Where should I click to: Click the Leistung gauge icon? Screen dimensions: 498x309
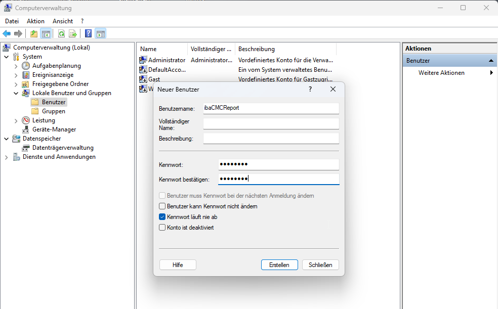click(26, 120)
